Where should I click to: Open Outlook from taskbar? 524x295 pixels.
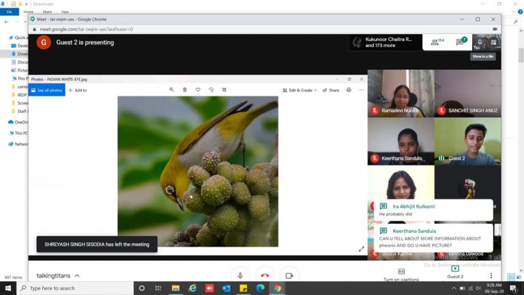point(227,288)
